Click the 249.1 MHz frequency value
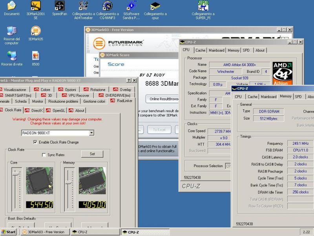This screenshot has width=314, height=236. (x=300, y=143)
